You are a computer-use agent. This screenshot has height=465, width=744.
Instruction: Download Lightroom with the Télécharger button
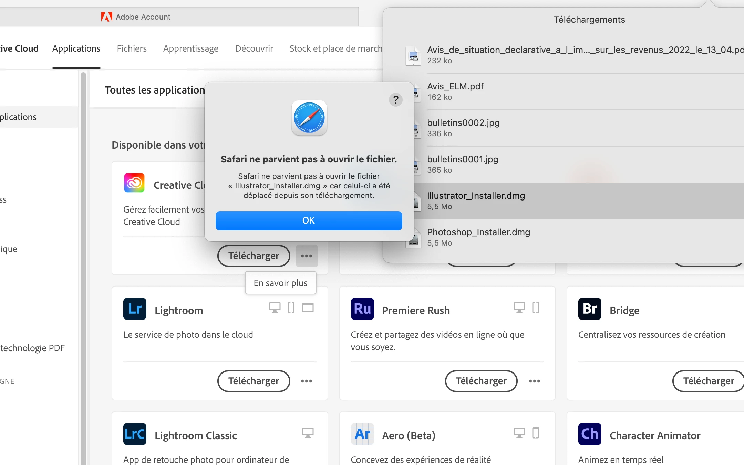click(254, 381)
